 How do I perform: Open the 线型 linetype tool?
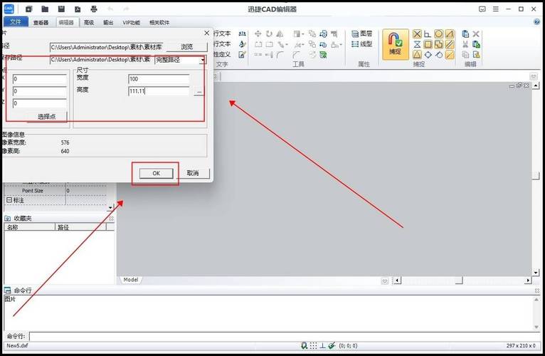coord(361,44)
